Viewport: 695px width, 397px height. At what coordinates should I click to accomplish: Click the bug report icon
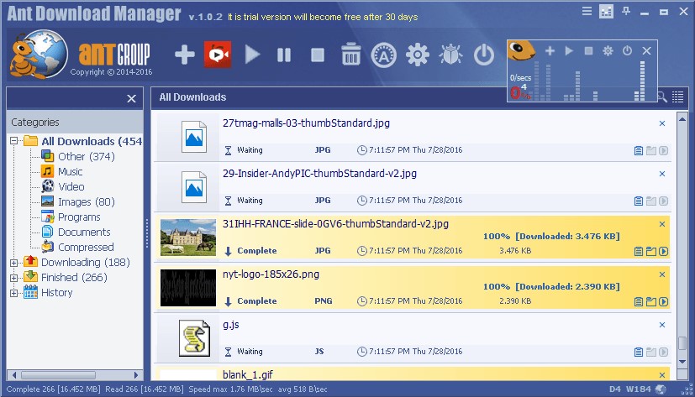click(450, 55)
